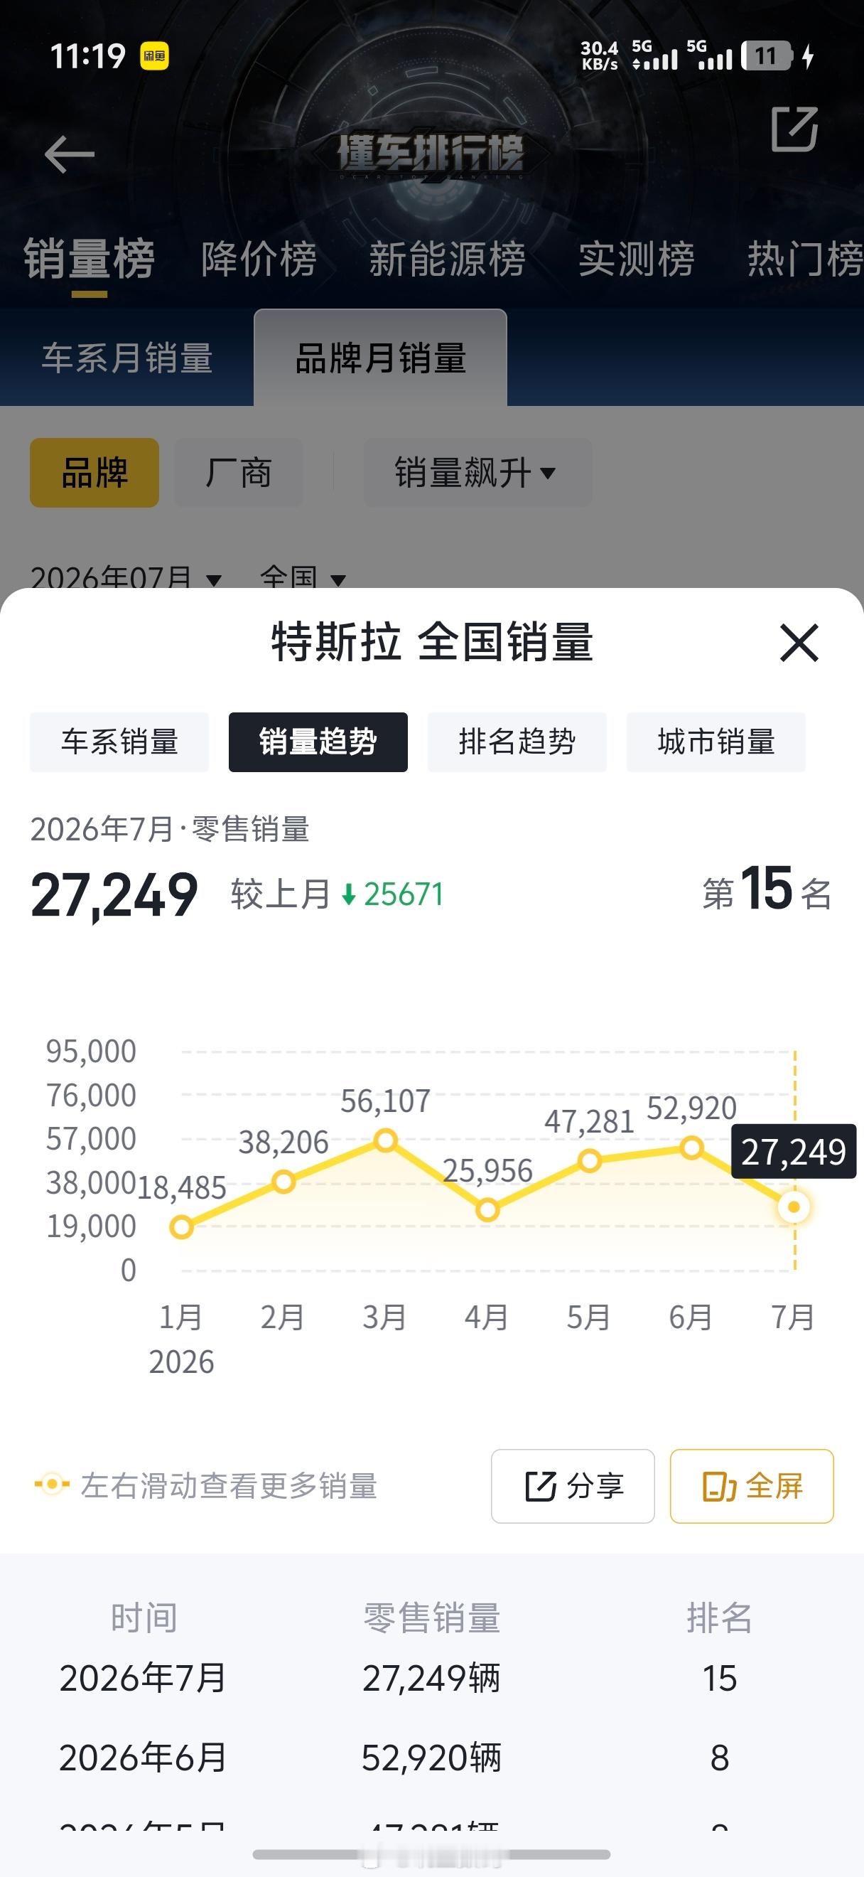Tap the 27,249 chart tooltip
This screenshot has width=864, height=1877.
coord(794,1152)
